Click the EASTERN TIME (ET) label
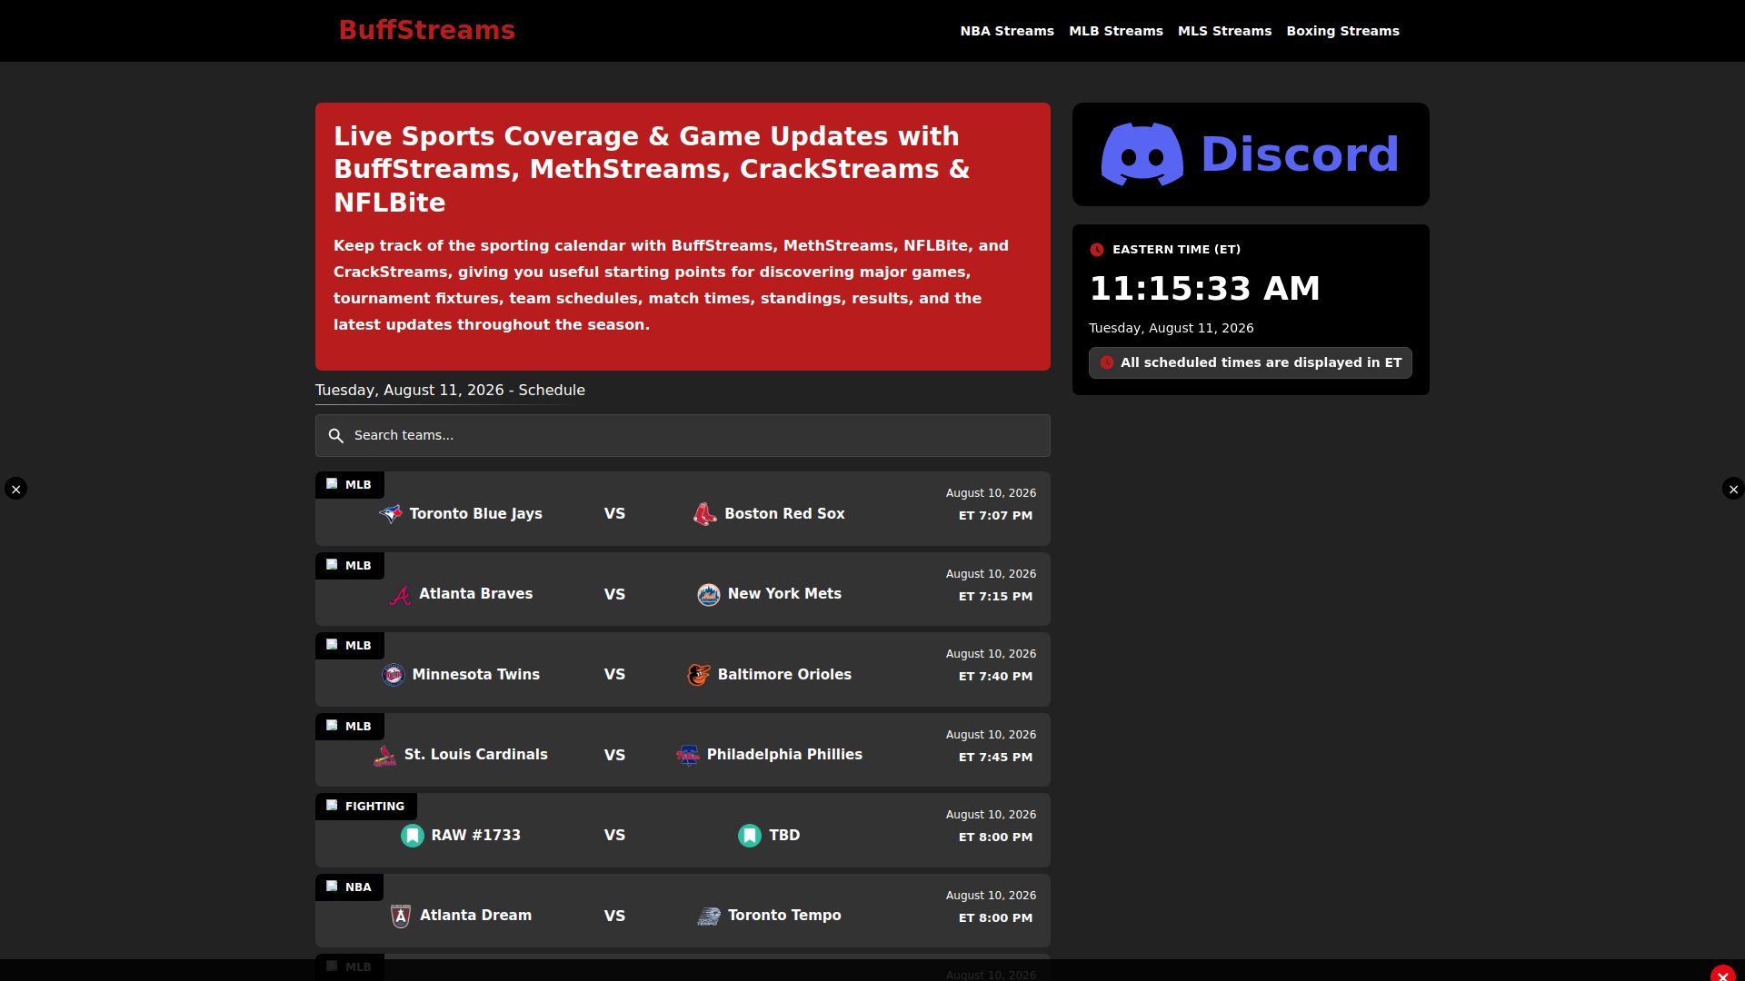This screenshot has width=1745, height=981. pos(1176,250)
